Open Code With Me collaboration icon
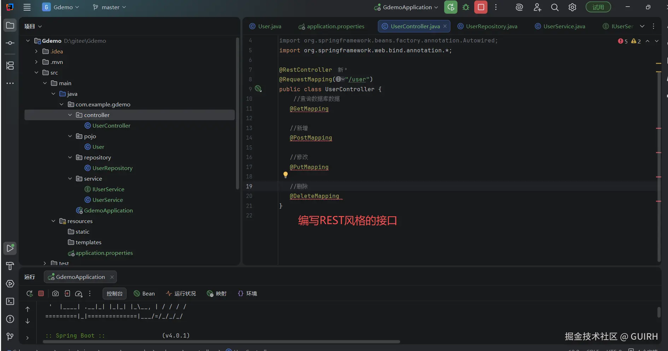668x351 pixels. click(x=537, y=7)
